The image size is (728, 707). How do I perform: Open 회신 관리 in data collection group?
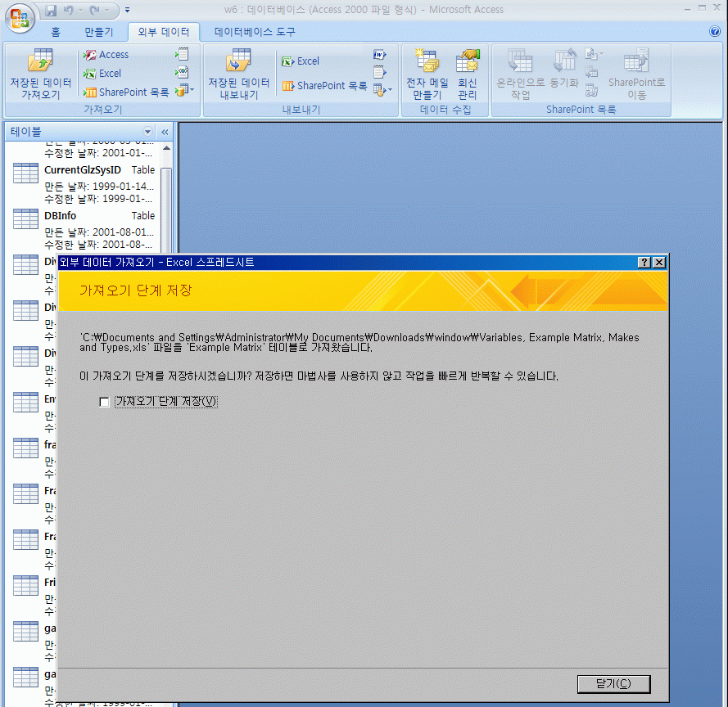[468, 74]
